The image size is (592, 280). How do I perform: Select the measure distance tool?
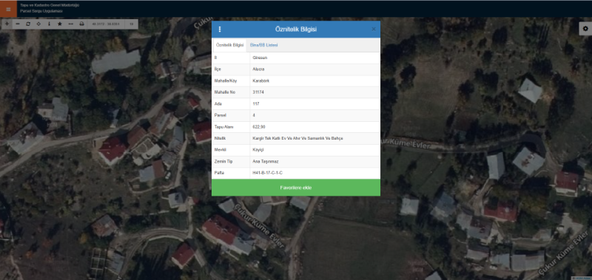click(70, 24)
